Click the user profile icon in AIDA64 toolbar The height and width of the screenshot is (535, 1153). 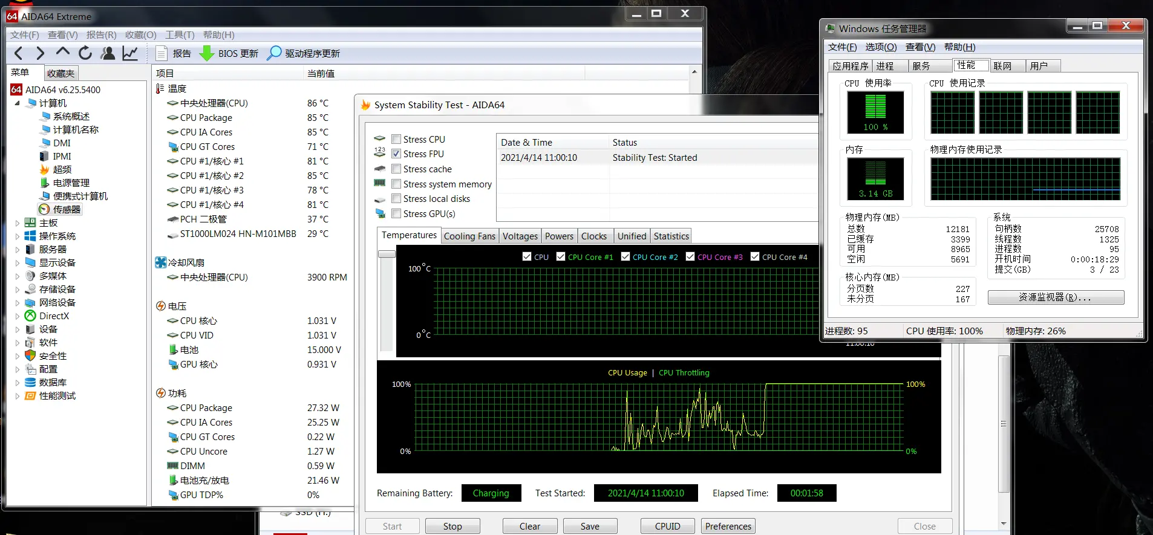108,53
